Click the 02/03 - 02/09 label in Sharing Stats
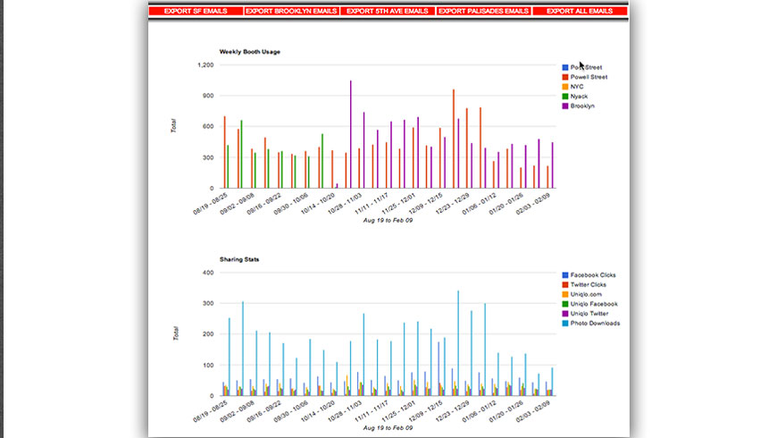777x438 pixels. (532, 412)
